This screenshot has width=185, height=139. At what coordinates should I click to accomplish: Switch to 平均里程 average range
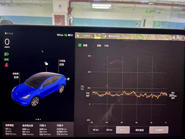coord(159,130)
